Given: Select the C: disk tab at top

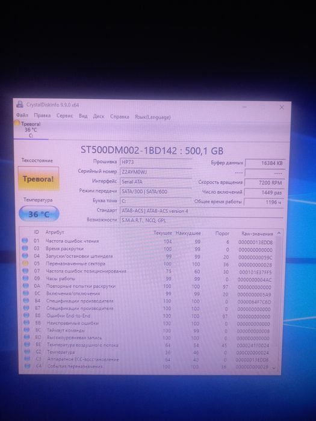Looking at the screenshot, I should (x=31, y=130).
